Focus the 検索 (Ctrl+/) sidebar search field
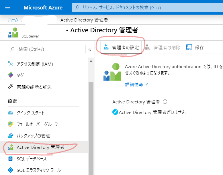The height and width of the screenshot is (175, 223). 46,49
